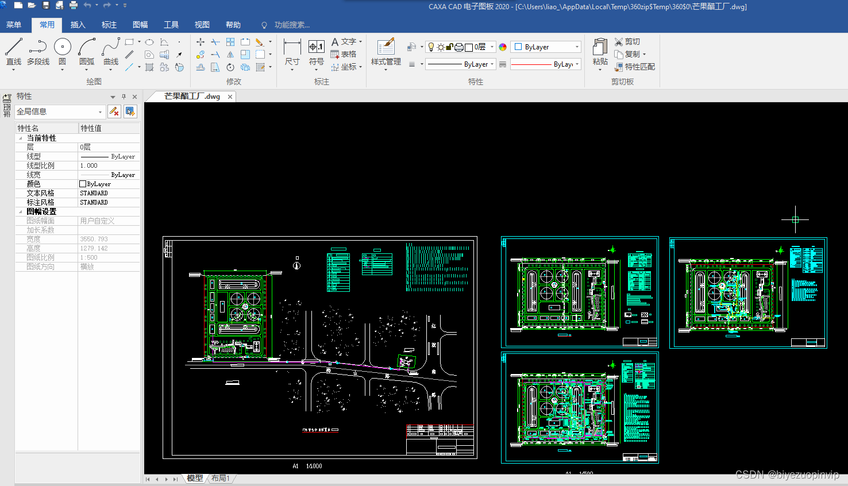Viewport: 848px width, 486px height.
Task: Click the ellipse drawing tool icon
Action: pos(149,42)
